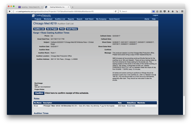Click the page vertical scrollbar
This screenshot has height=125, width=192.
(x=184, y=55)
